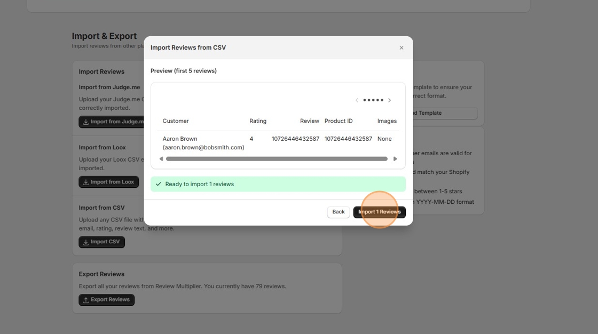Click the upload icon on Export Reviews button
This screenshot has width=598, height=334.
pos(85,299)
